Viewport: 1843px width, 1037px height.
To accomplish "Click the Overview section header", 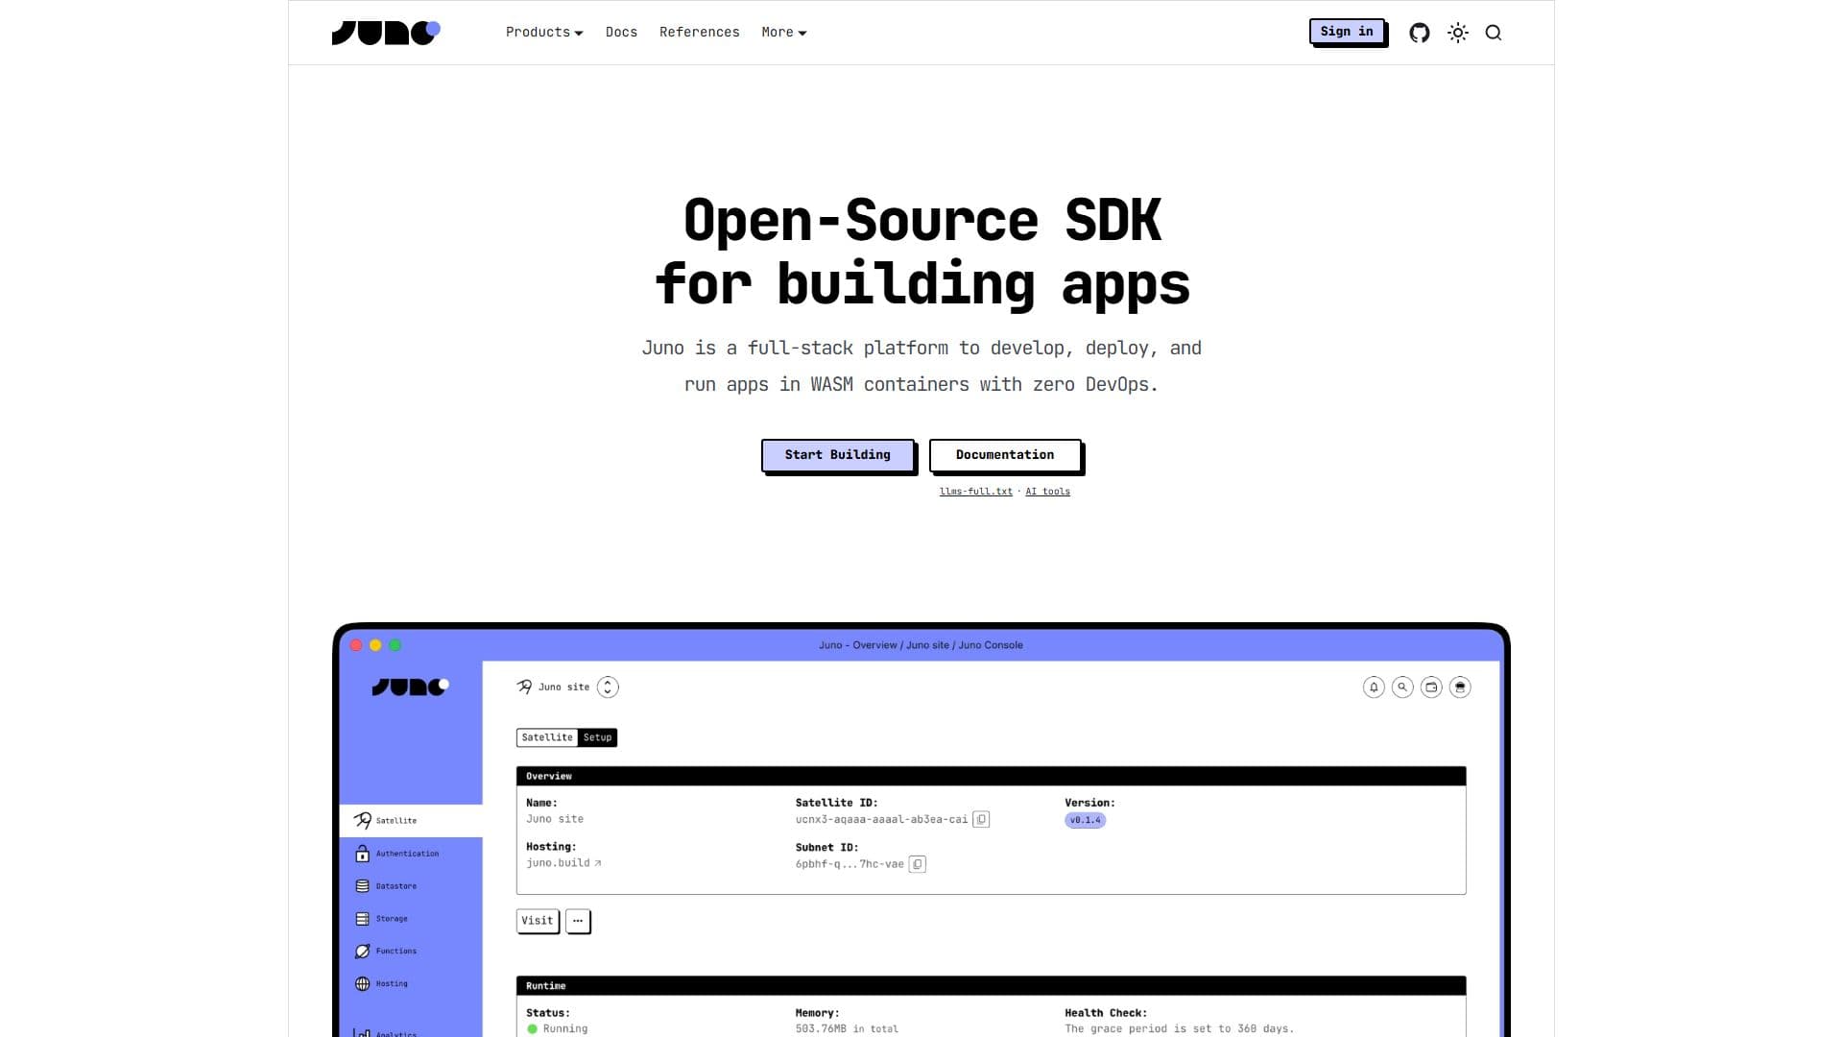I will pos(991,776).
